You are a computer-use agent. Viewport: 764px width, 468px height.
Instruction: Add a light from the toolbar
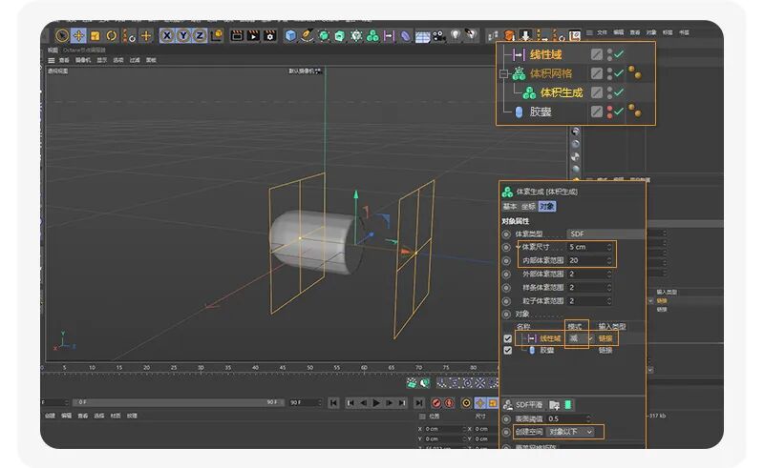click(x=456, y=35)
